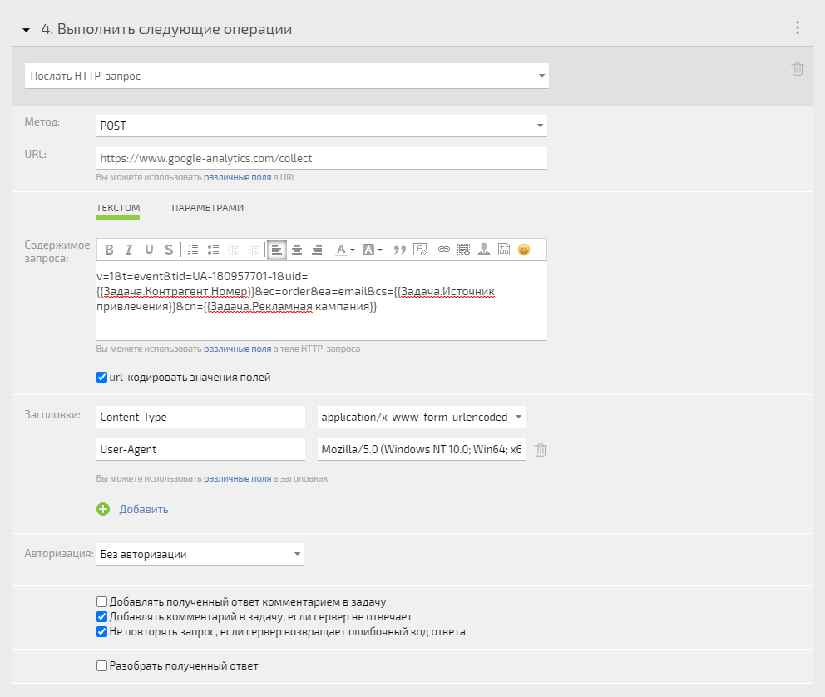Open the POST method dropdown

(322, 126)
